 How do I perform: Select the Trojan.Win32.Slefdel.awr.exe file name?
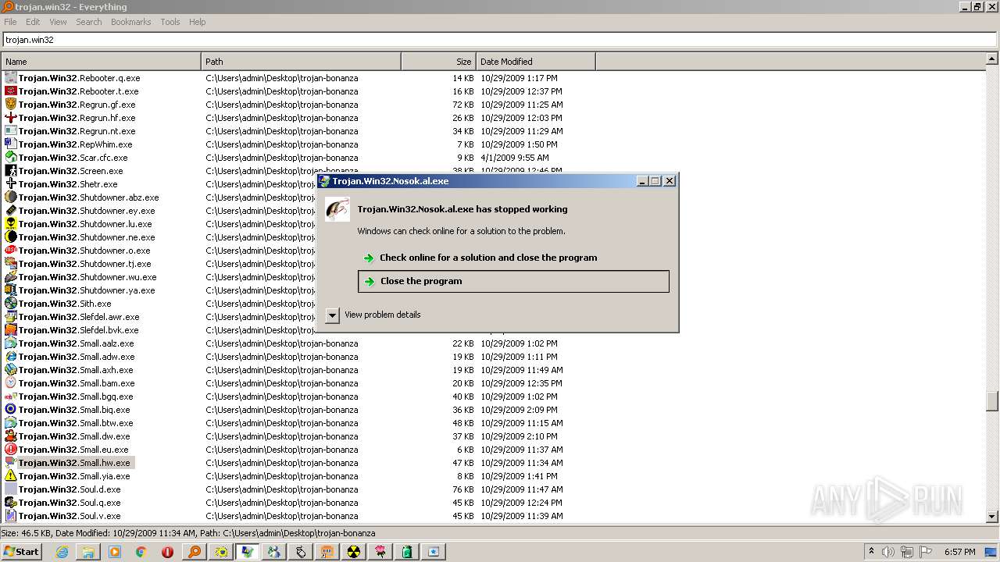[79, 317]
